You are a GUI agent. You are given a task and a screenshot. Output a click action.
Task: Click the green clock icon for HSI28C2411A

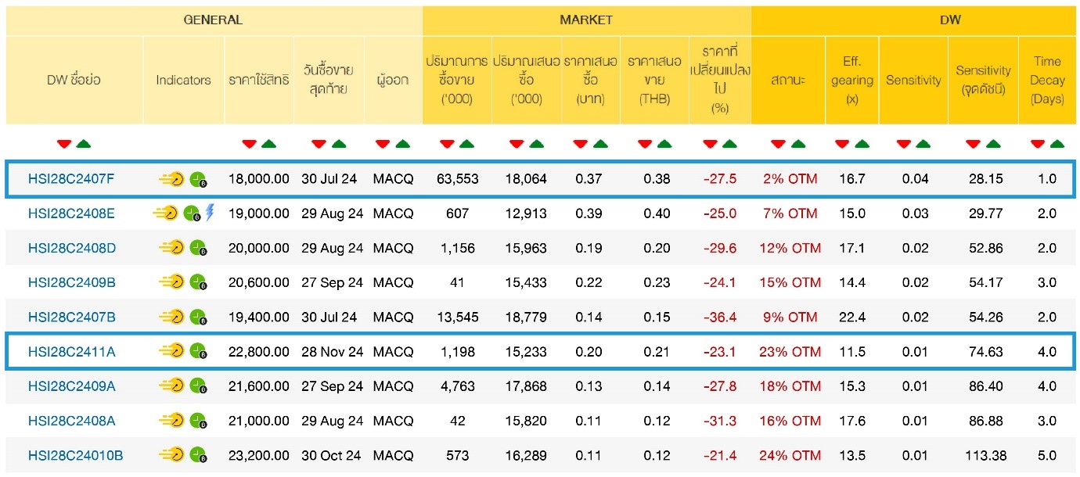click(x=199, y=352)
